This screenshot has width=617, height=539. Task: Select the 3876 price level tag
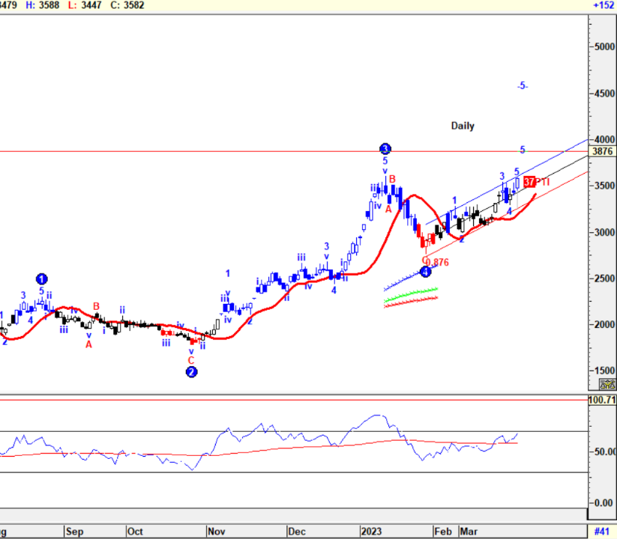point(603,151)
